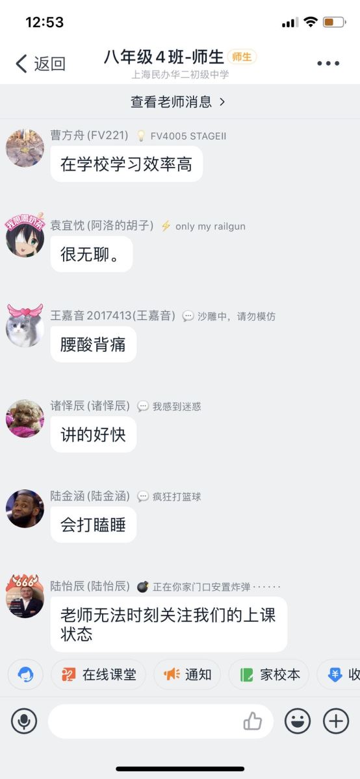Screen dimensions: 360x779
Task: Tap the plus icon for more options
Action: [336, 721]
